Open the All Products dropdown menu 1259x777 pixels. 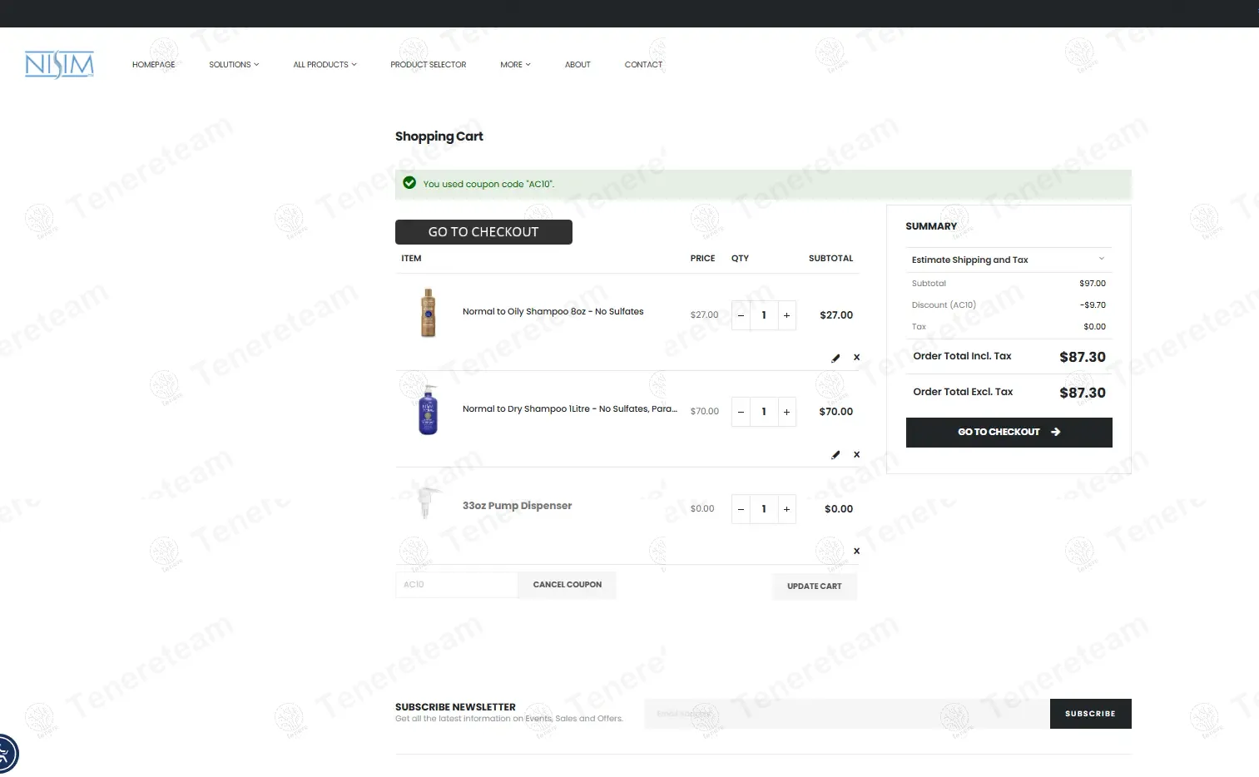(x=325, y=64)
